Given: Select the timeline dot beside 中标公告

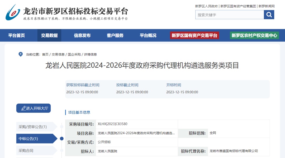Looking at the screenshot, I should coord(62,139).
